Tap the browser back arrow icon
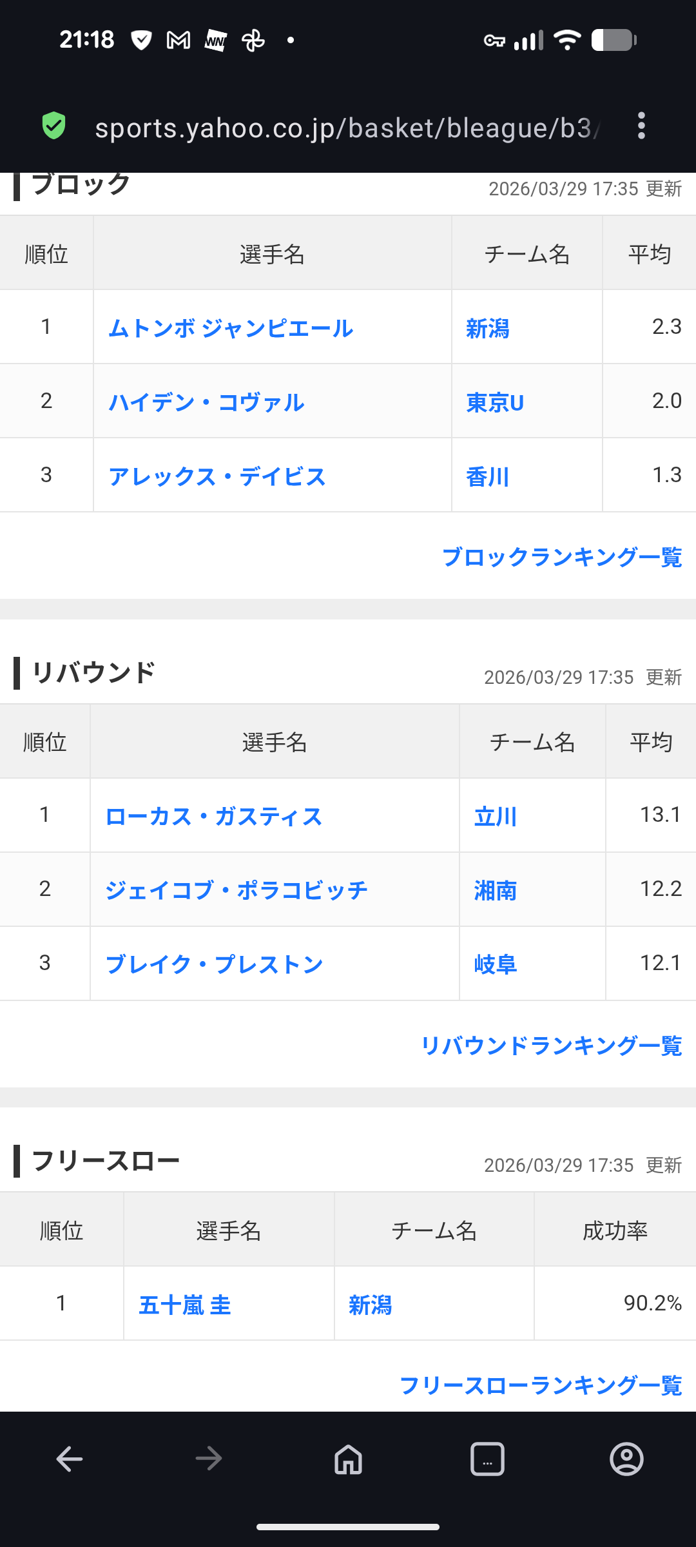This screenshot has height=1547, width=696. click(70, 1459)
